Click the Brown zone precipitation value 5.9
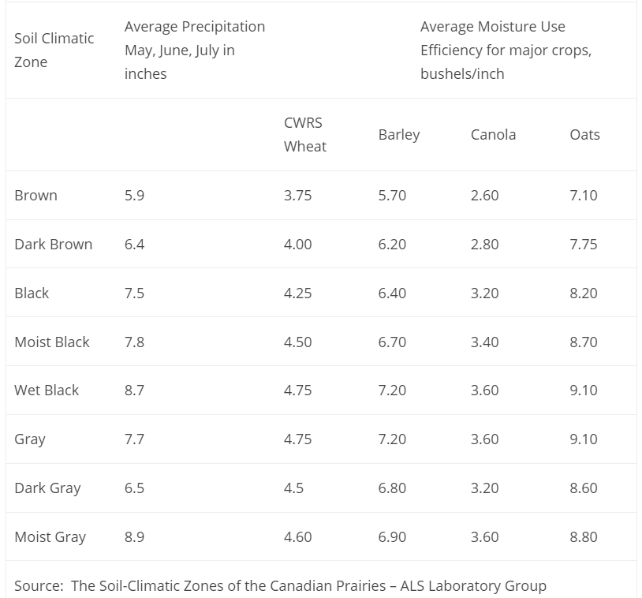 (x=134, y=196)
